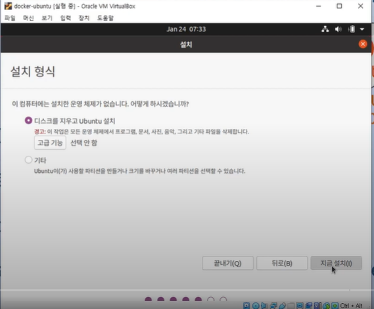Maximize the VirtualBox window

339,6
